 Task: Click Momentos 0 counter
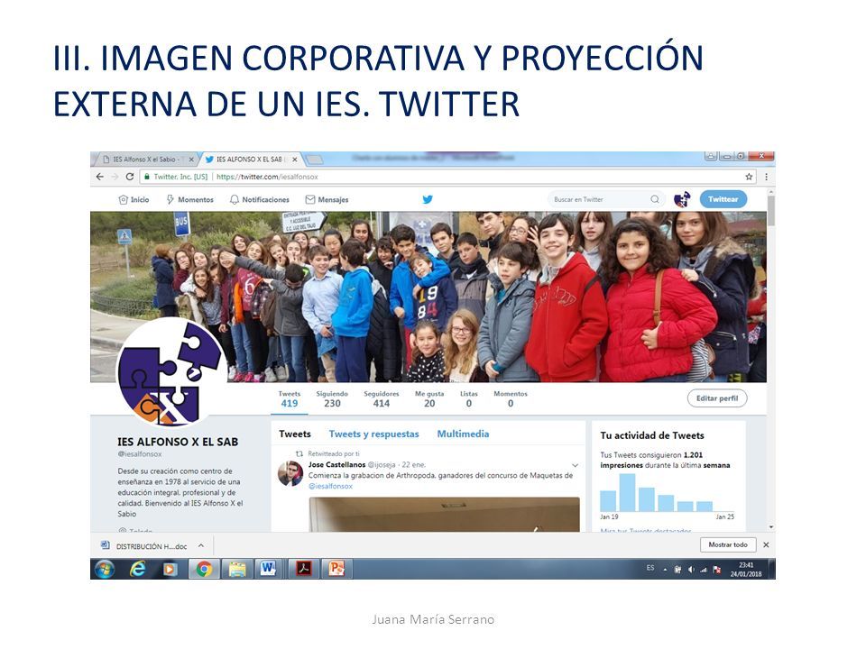[x=511, y=399]
